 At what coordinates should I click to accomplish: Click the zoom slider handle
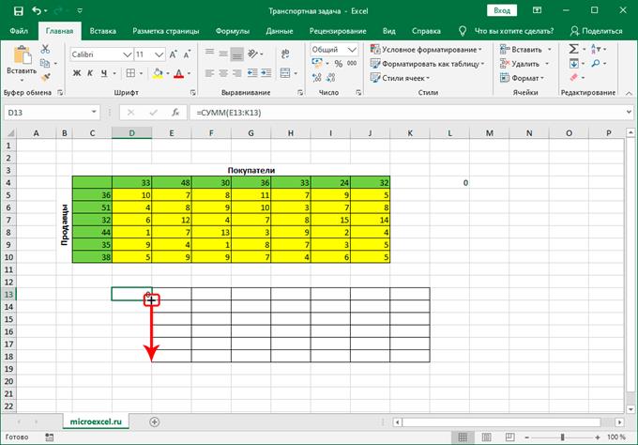tap(562, 437)
